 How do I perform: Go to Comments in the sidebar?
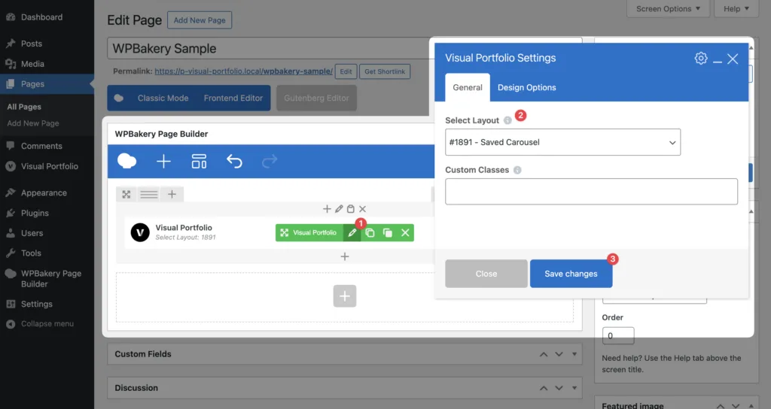pyautogui.click(x=41, y=146)
